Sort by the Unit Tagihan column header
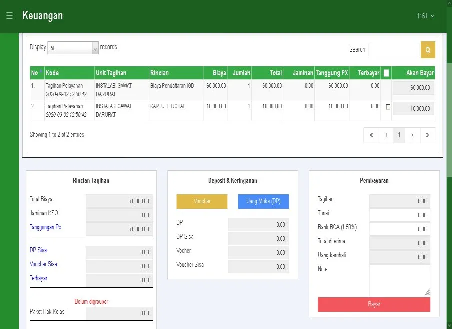The height and width of the screenshot is (329, 452). pyautogui.click(x=122, y=73)
